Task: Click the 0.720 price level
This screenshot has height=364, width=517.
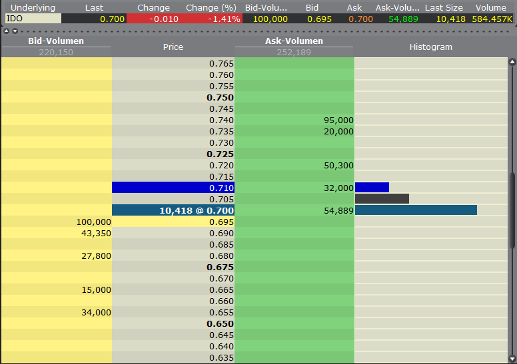Action: pos(222,166)
